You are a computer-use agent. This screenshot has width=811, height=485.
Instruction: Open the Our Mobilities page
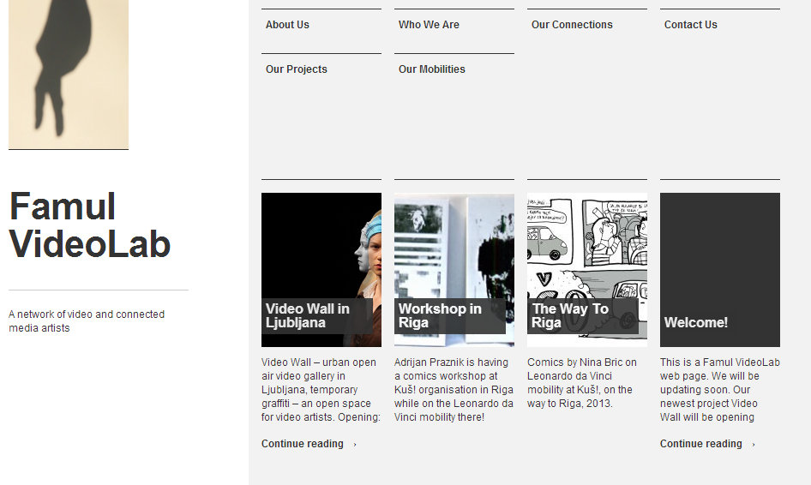point(431,69)
